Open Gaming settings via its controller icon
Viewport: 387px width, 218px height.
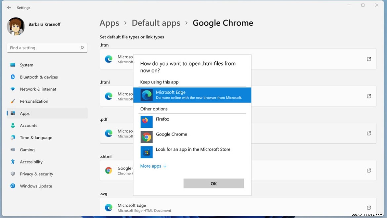13,150
